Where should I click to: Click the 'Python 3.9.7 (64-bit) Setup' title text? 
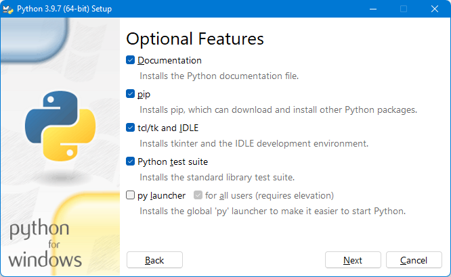[64, 9]
